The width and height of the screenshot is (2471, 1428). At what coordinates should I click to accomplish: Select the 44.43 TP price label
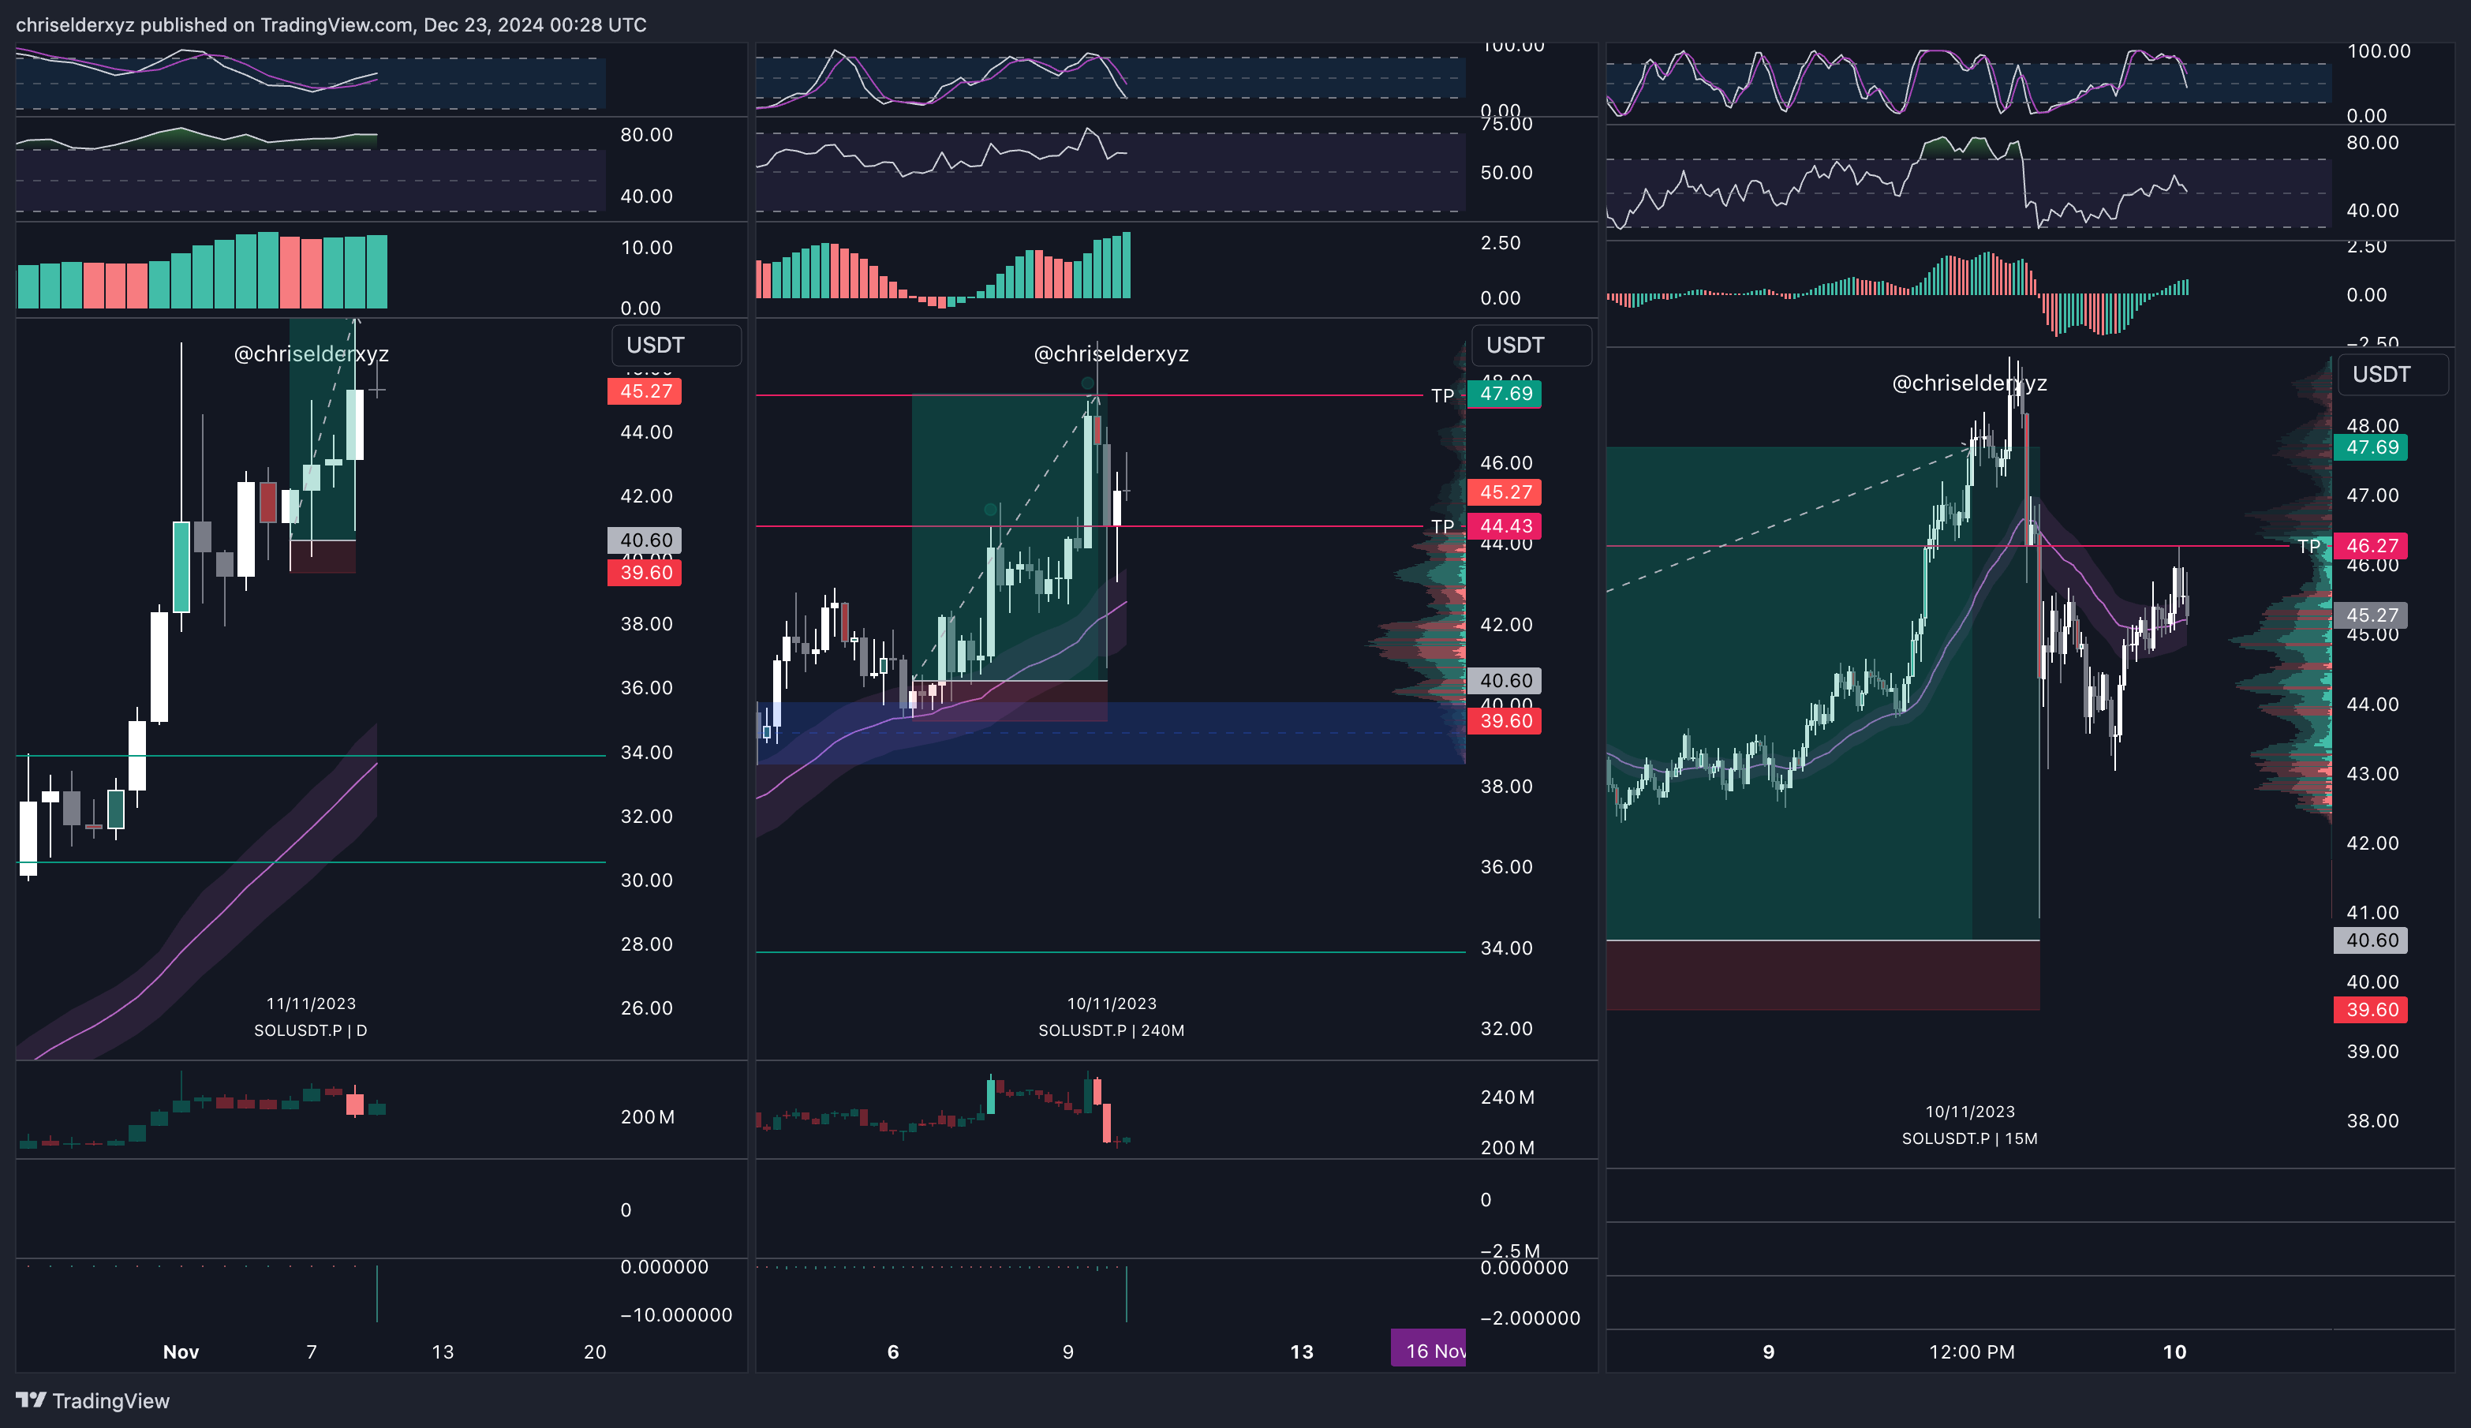coord(1505,527)
